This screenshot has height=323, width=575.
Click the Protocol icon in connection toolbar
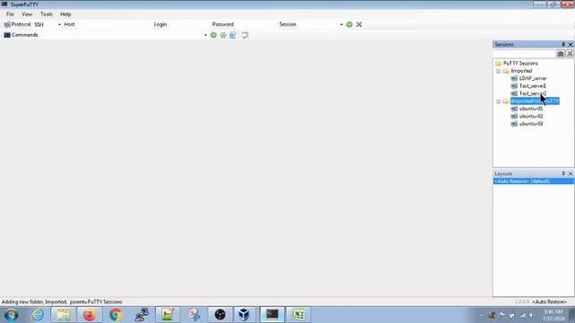tap(7, 24)
